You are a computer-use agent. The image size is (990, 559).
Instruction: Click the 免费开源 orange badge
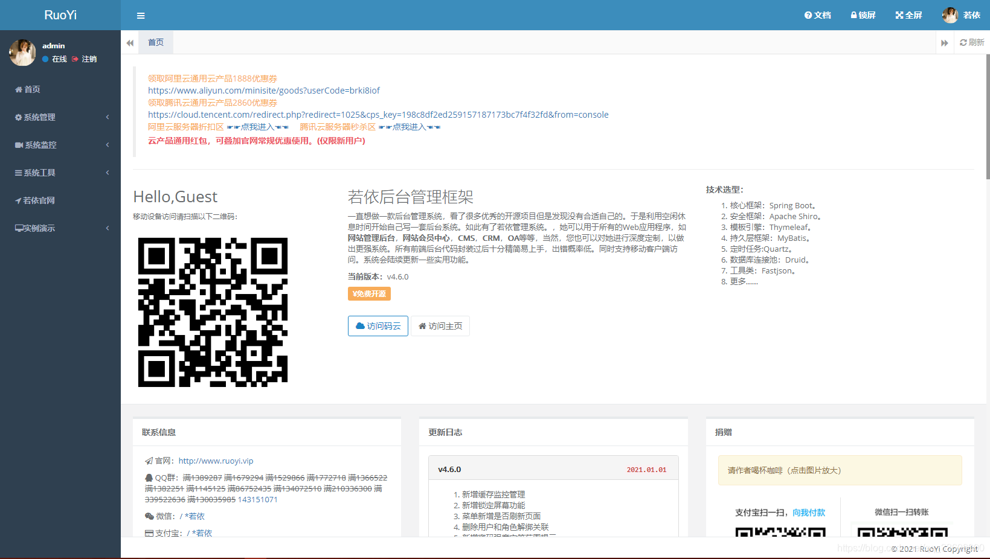tap(369, 293)
